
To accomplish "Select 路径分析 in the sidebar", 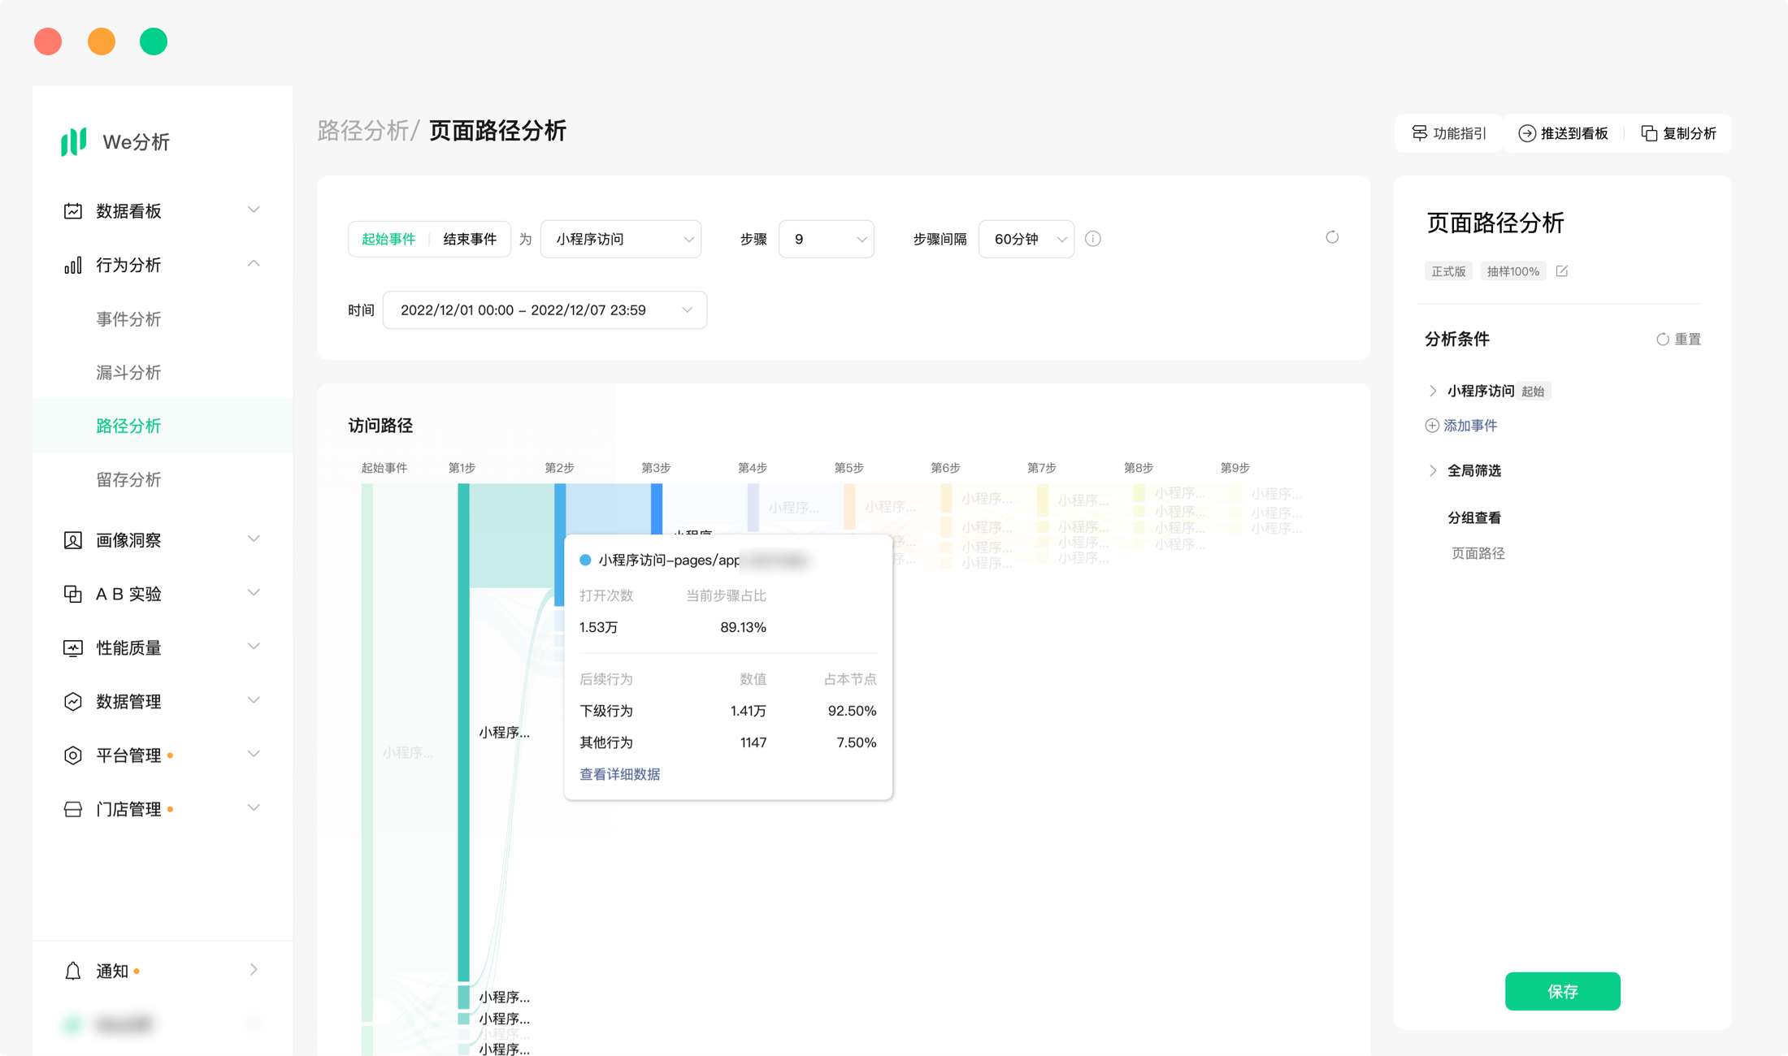I will [128, 426].
